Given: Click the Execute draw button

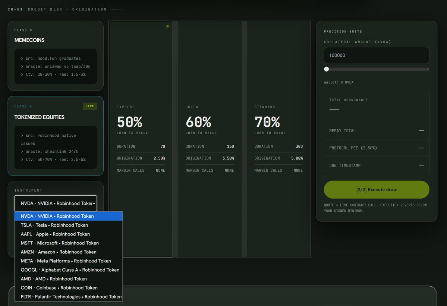Looking at the screenshot, I should [376, 189].
